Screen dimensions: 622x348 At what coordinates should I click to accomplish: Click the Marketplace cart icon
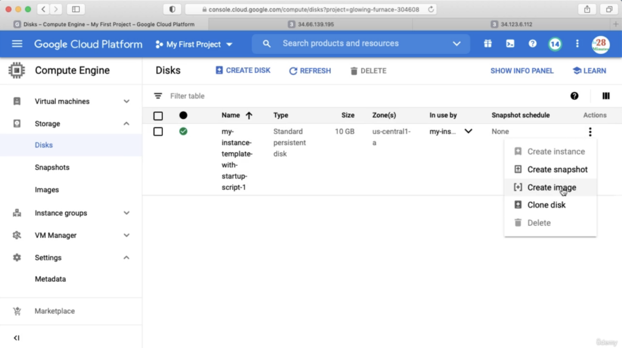(x=17, y=311)
